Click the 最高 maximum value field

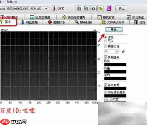click(115, 72)
